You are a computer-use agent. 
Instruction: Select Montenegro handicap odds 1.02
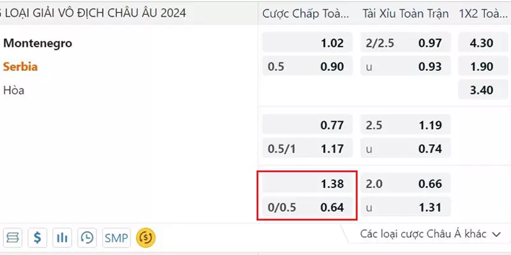(x=307, y=43)
